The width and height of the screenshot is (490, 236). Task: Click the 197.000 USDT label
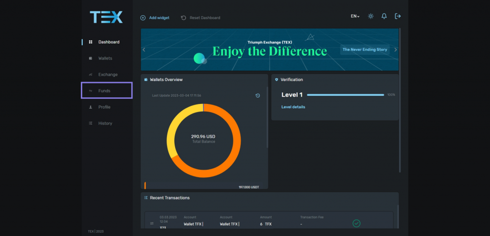click(x=249, y=187)
